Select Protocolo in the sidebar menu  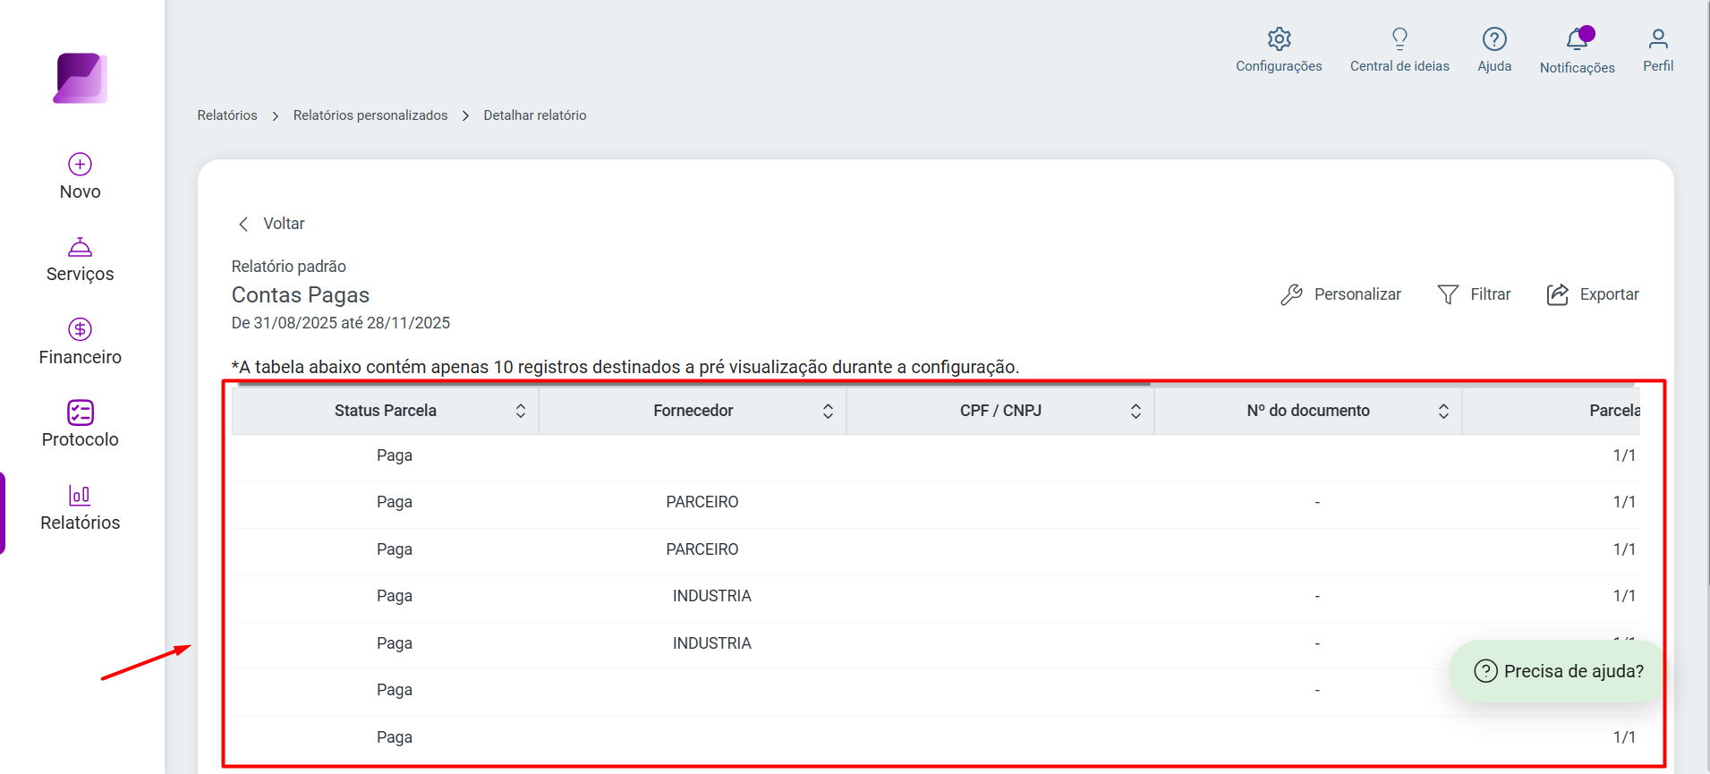pos(80,439)
